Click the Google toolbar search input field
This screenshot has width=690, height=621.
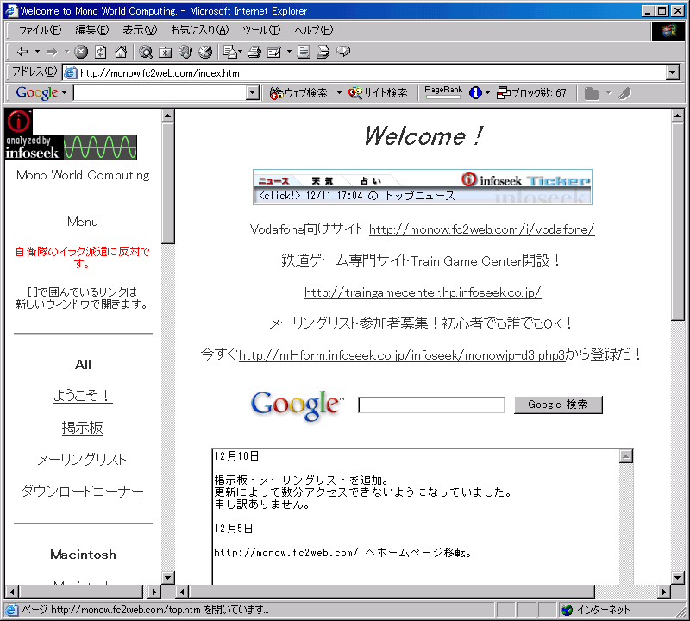coord(160,93)
